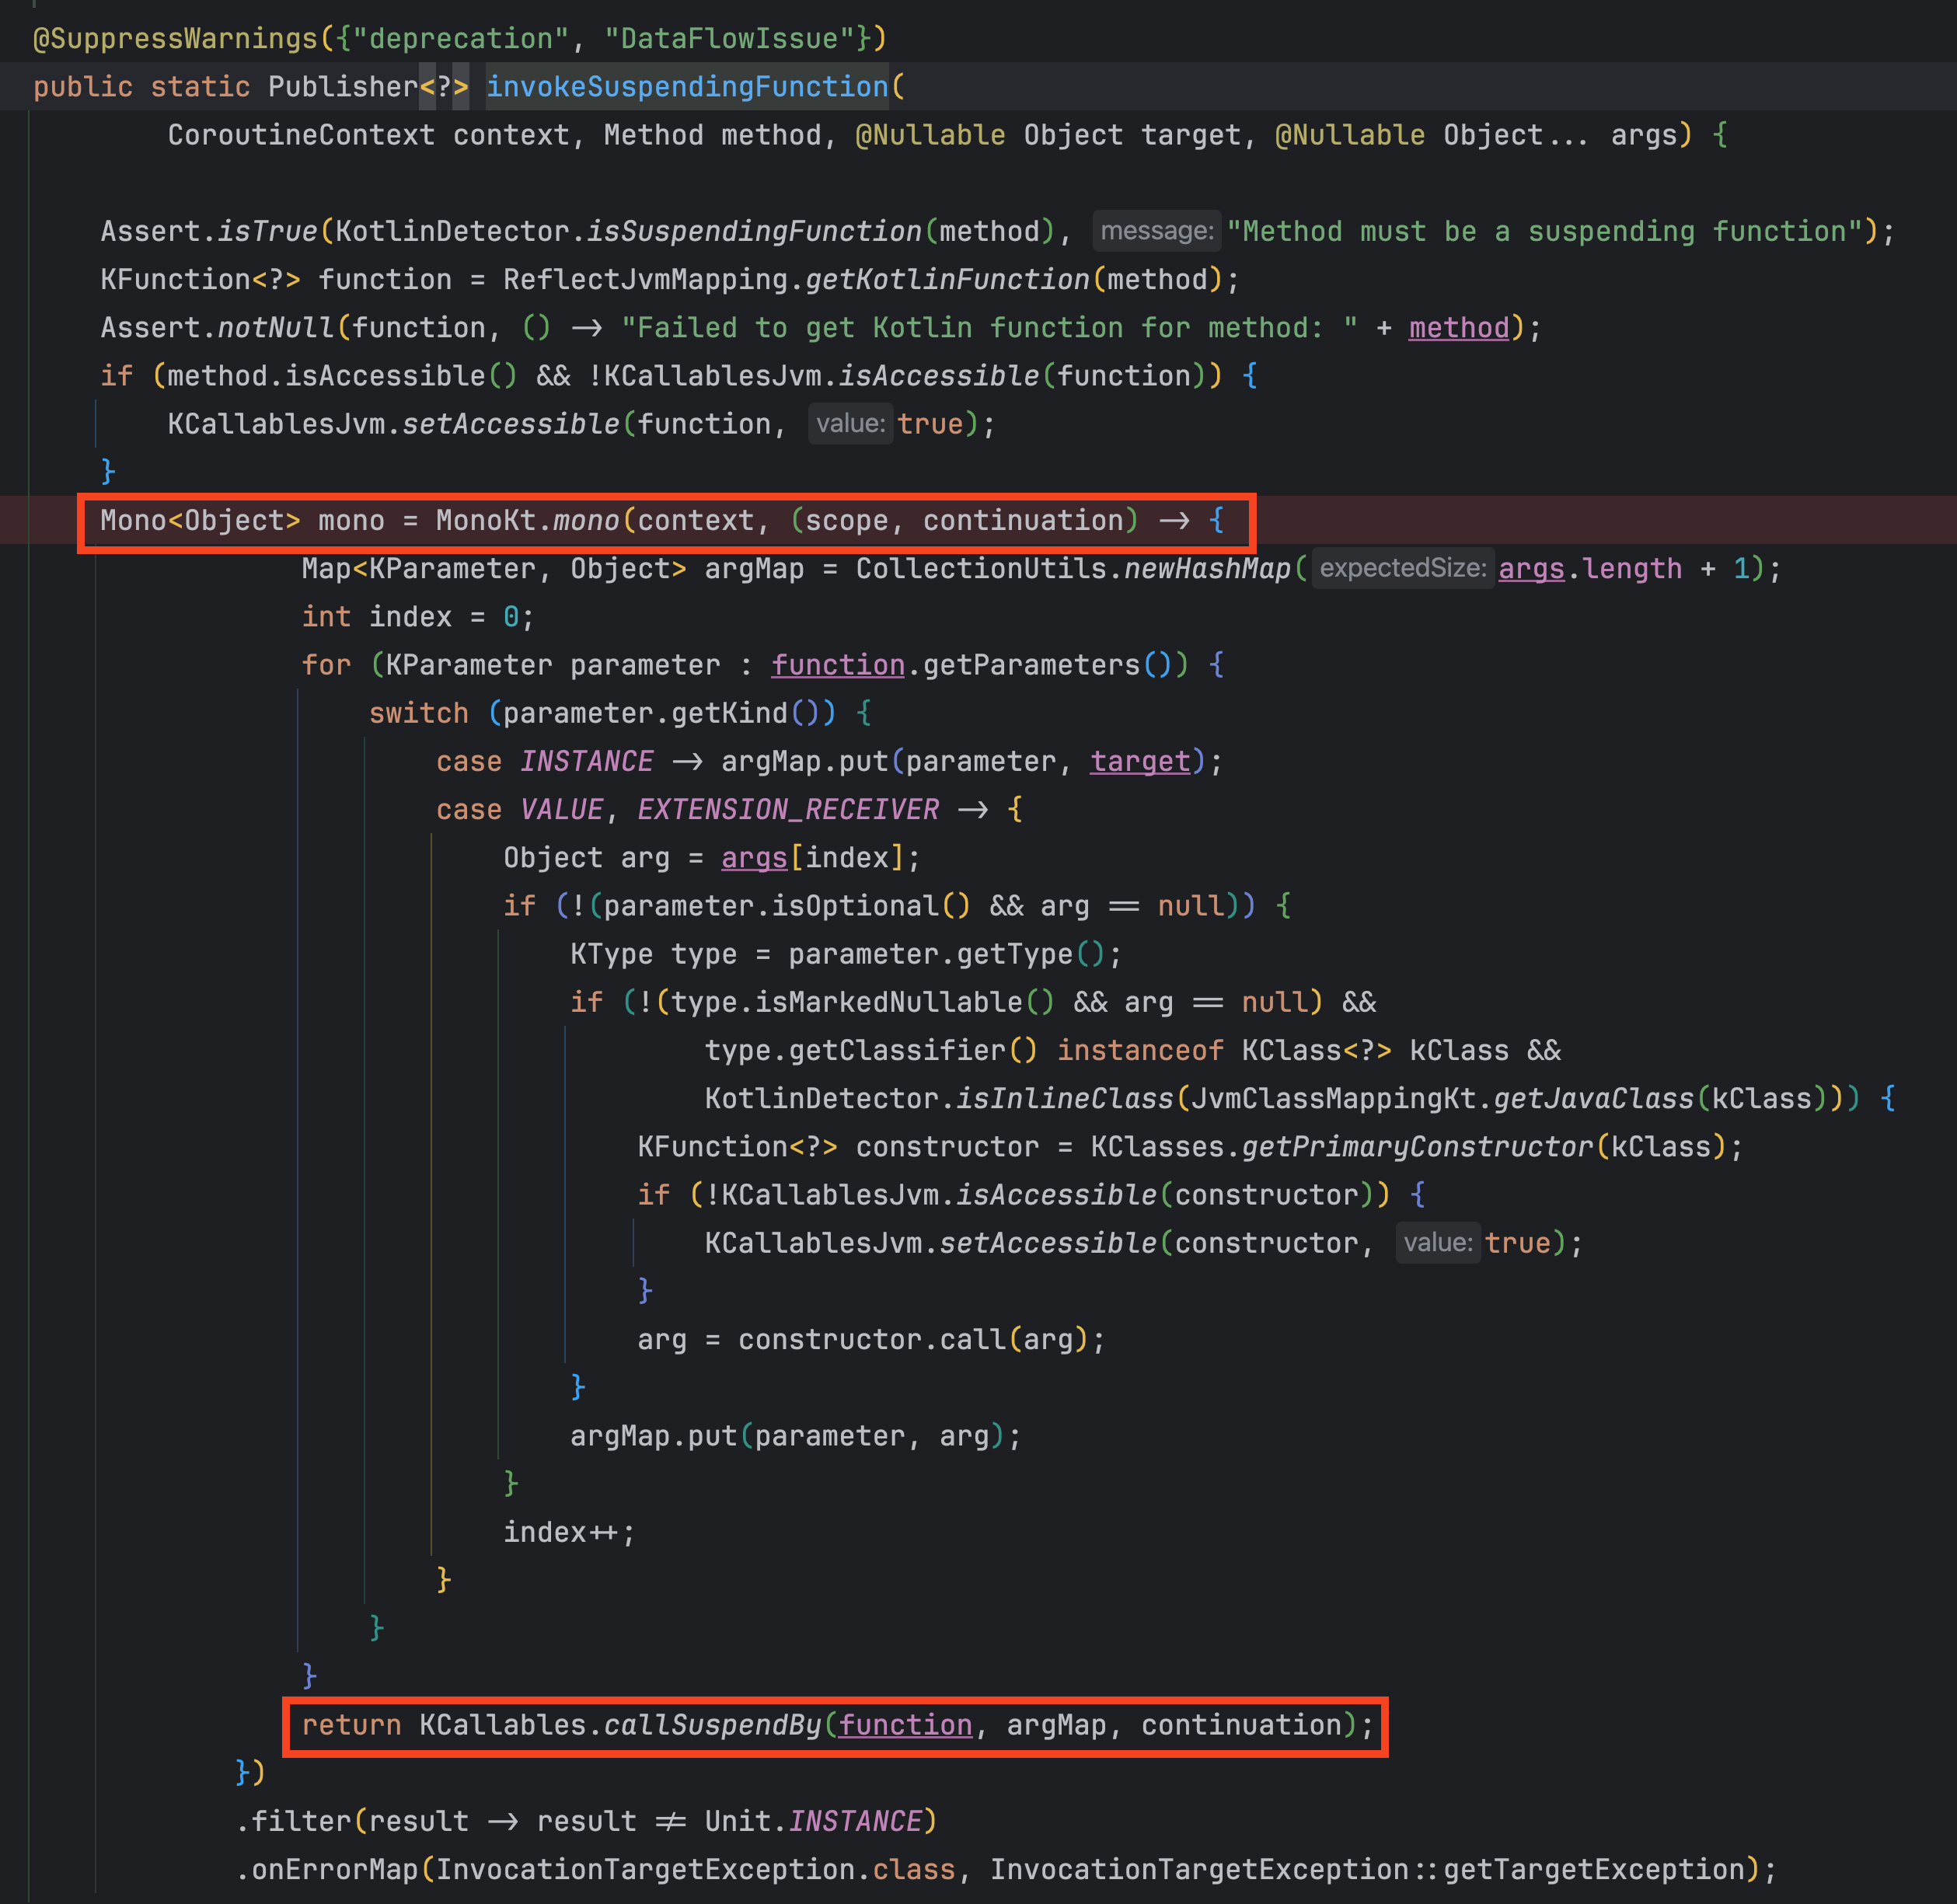The width and height of the screenshot is (1957, 1904).
Task: Click the @SuppressWarnings annotation
Action: (175, 39)
